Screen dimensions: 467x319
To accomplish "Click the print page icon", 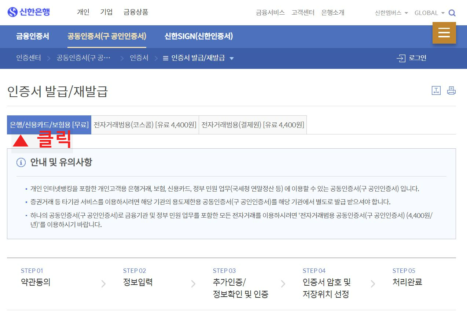I will point(451,90).
